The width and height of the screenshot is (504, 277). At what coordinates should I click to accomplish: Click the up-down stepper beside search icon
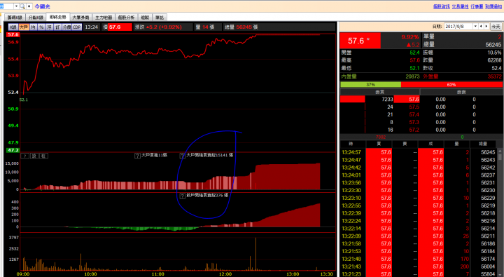tap(29, 6)
